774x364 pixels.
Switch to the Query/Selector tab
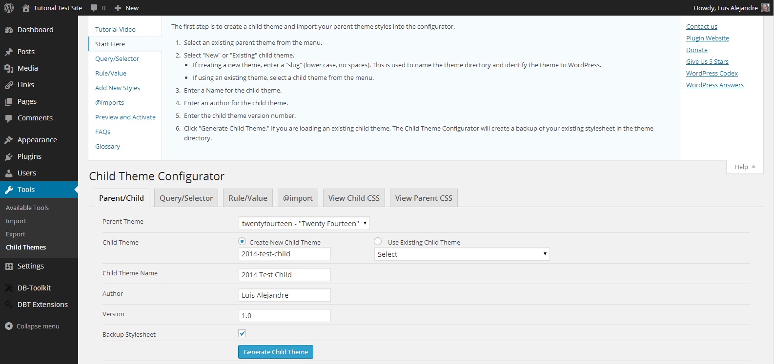coord(186,198)
